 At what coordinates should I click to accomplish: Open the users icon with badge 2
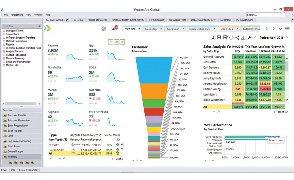[x=114, y=28]
